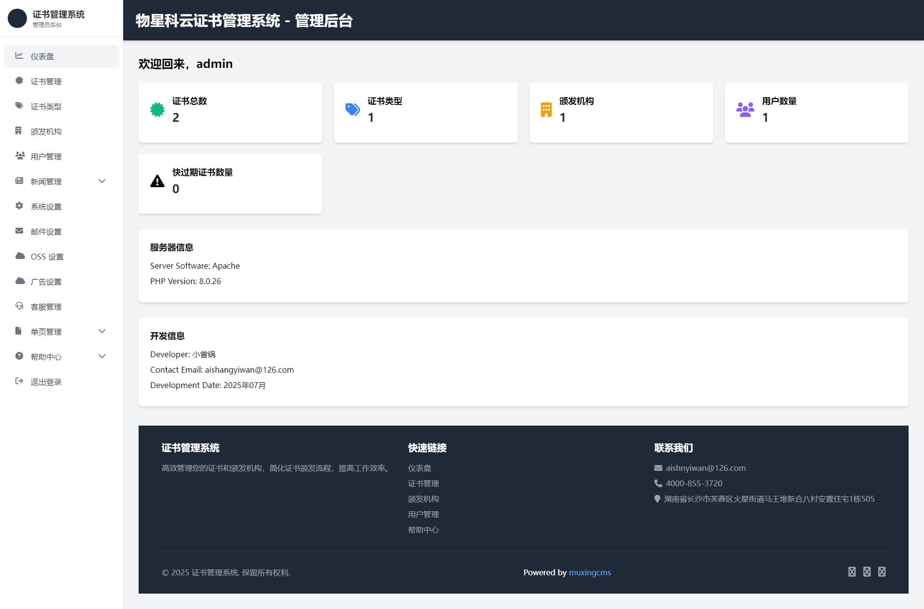Viewport: 924px width, 609px height.
Task: Click the tags icon beside 证书类型
Action: (19, 106)
